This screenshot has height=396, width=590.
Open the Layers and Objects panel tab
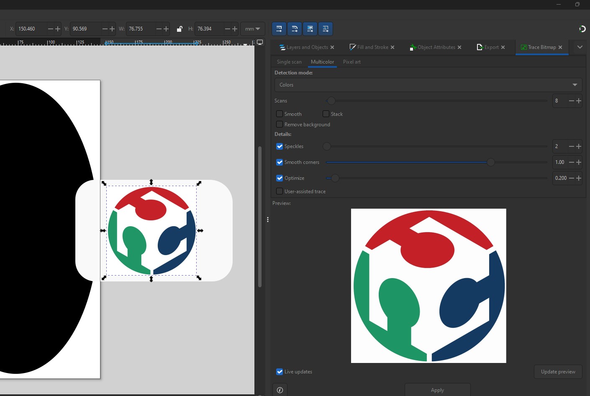307,47
